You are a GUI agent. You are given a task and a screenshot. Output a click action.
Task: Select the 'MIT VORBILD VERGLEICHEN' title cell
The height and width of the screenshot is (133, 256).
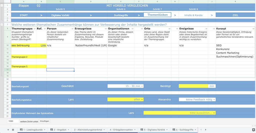click(x=127, y=5)
